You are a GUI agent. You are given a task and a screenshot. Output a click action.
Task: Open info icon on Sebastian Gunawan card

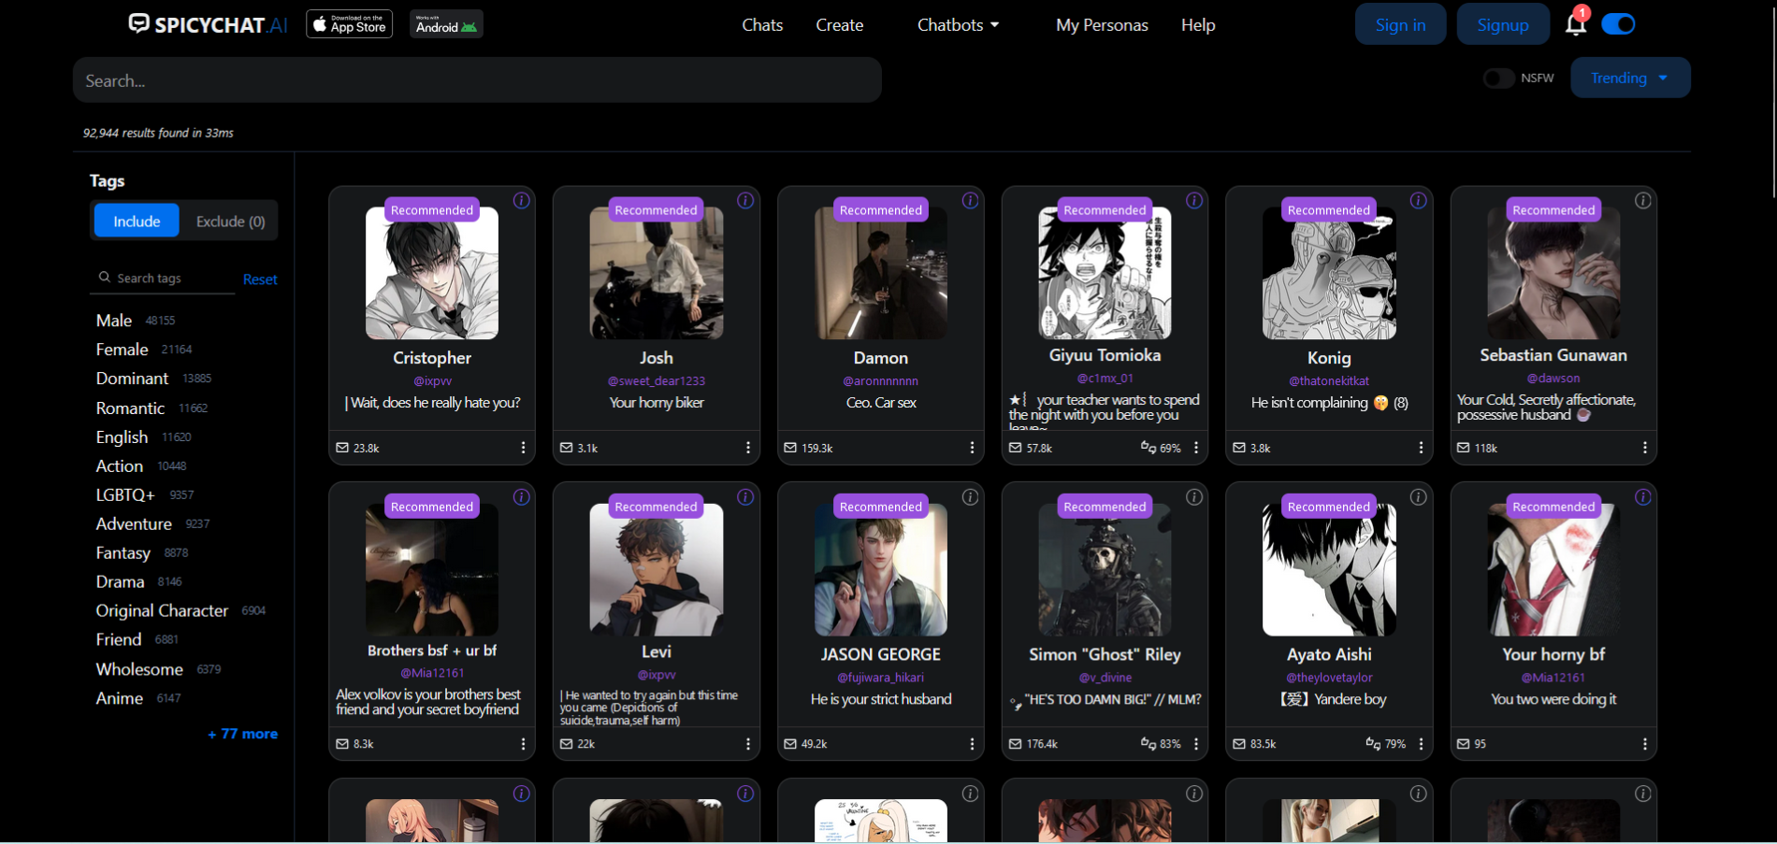pos(1642,200)
